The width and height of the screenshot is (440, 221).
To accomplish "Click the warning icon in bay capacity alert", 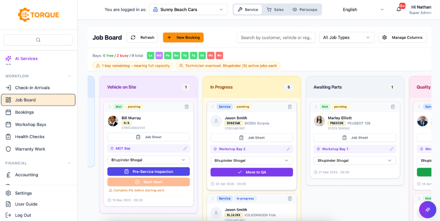I will coord(98,66).
